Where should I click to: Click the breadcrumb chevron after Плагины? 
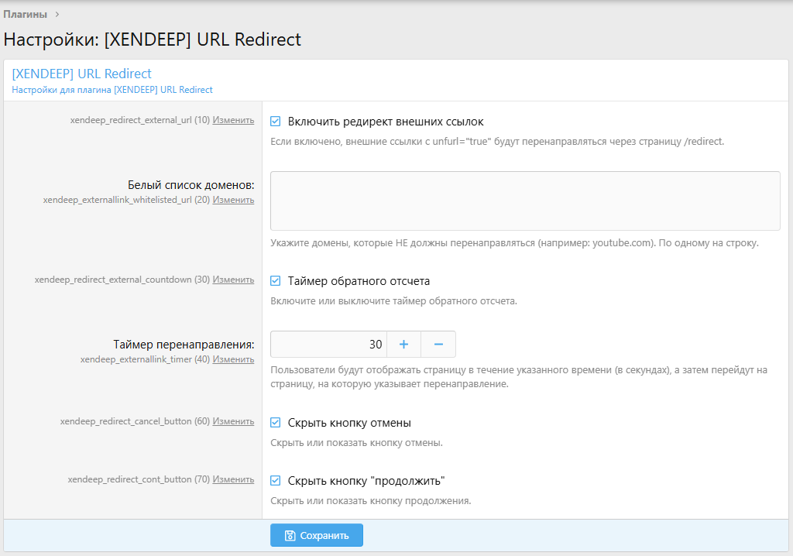click(57, 14)
